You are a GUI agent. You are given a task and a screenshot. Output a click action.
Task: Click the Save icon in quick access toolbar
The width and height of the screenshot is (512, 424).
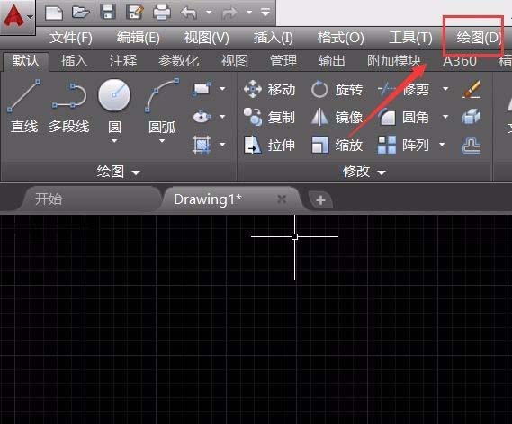108,12
